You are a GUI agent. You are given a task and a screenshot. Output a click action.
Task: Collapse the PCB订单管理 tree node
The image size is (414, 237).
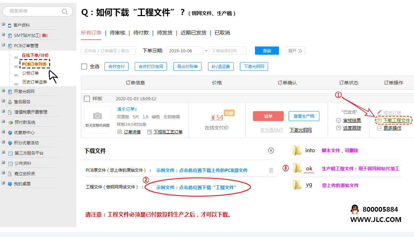click(3, 45)
